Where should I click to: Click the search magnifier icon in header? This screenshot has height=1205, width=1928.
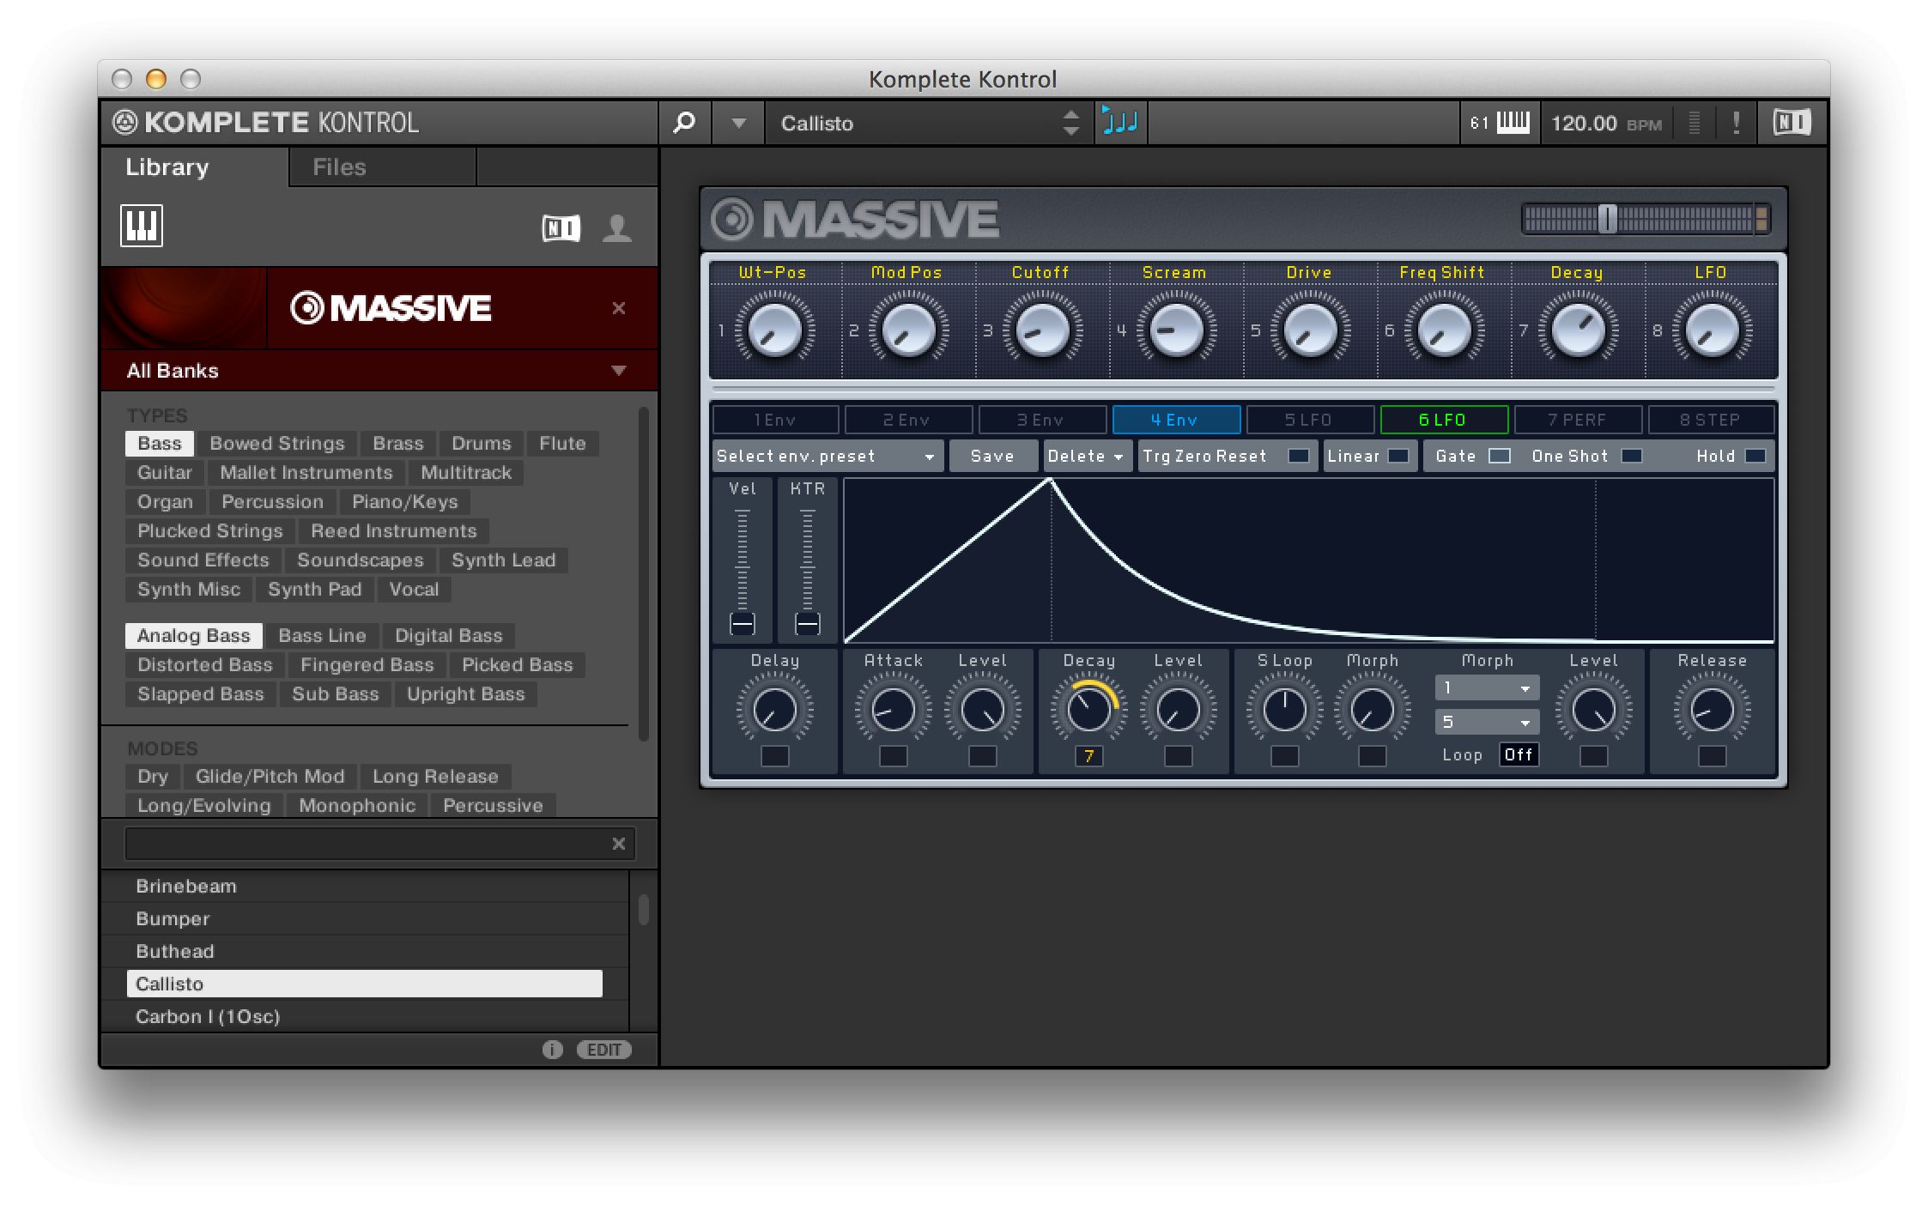click(684, 123)
